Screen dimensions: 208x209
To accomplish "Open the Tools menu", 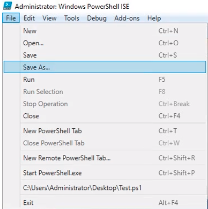I will coord(72,18).
